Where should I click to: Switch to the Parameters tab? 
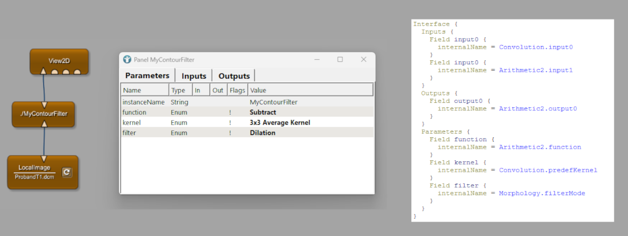tap(147, 76)
